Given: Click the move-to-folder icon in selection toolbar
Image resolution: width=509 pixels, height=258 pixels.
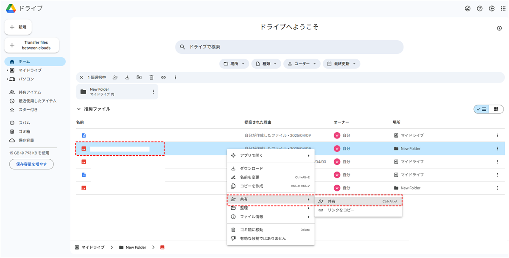Looking at the screenshot, I should (139, 78).
